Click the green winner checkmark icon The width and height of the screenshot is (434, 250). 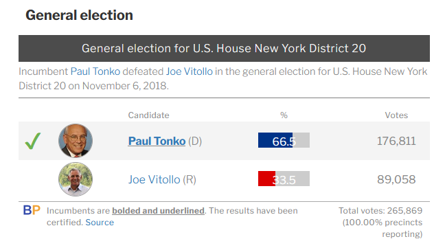pos(33,141)
